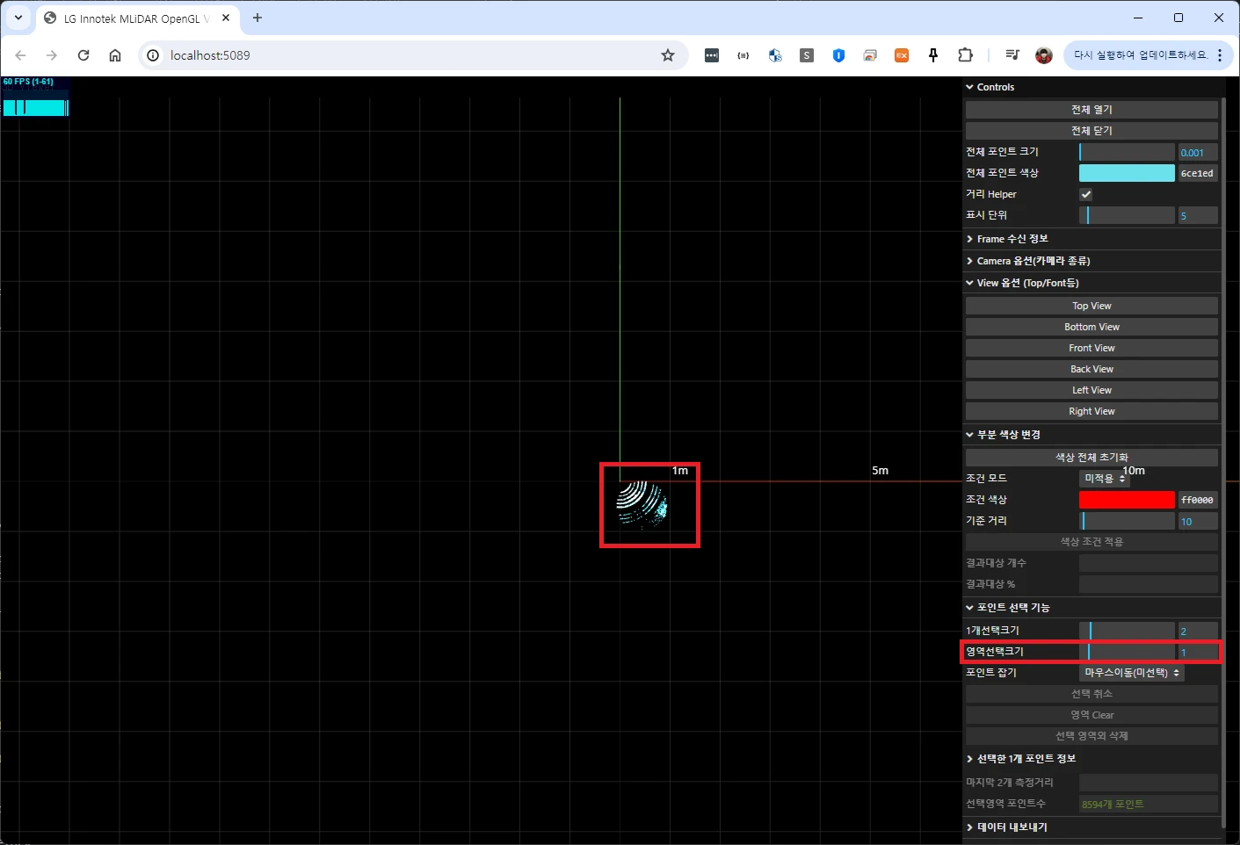Click the 선택 취소 button
This screenshot has width=1240, height=845.
pyautogui.click(x=1091, y=694)
